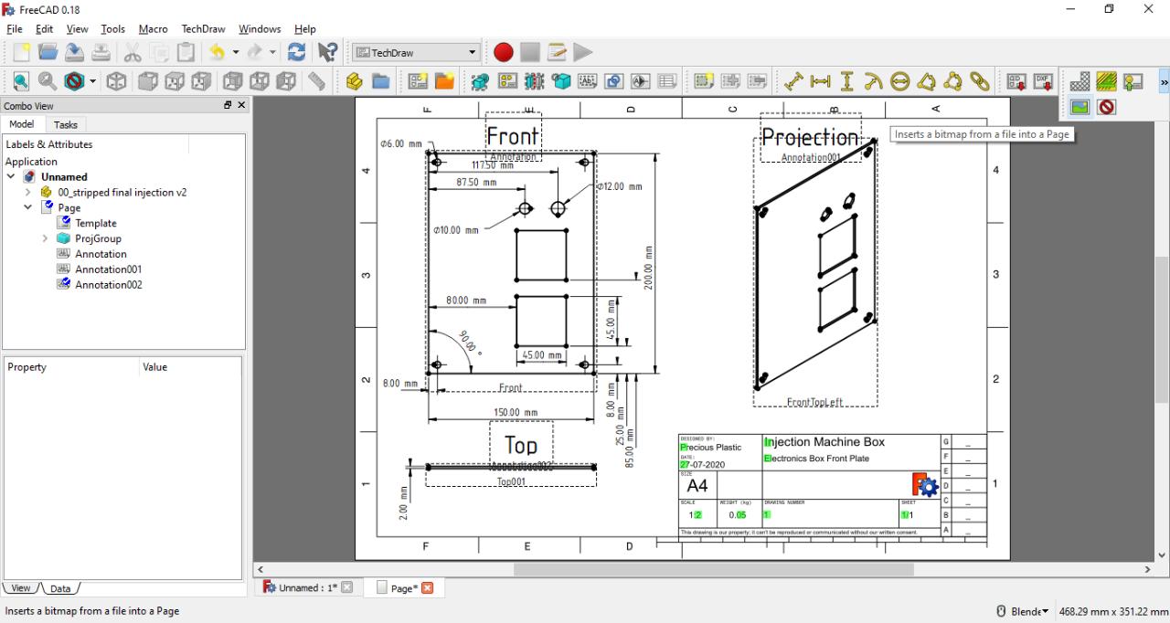Export page as SVG icon
Viewport: 1170px width, 623px height.
pyautogui.click(x=1016, y=82)
